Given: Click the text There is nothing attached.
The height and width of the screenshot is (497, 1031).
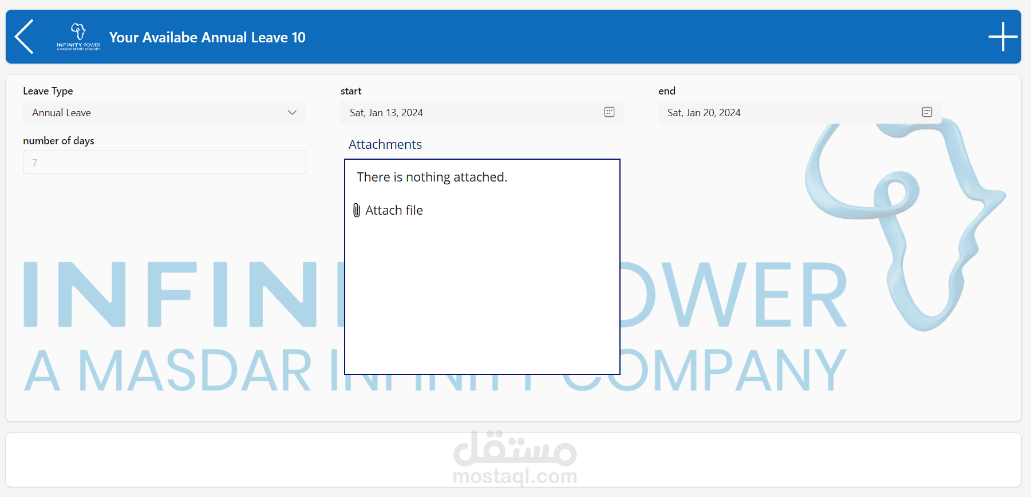Looking at the screenshot, I should 432,177.
